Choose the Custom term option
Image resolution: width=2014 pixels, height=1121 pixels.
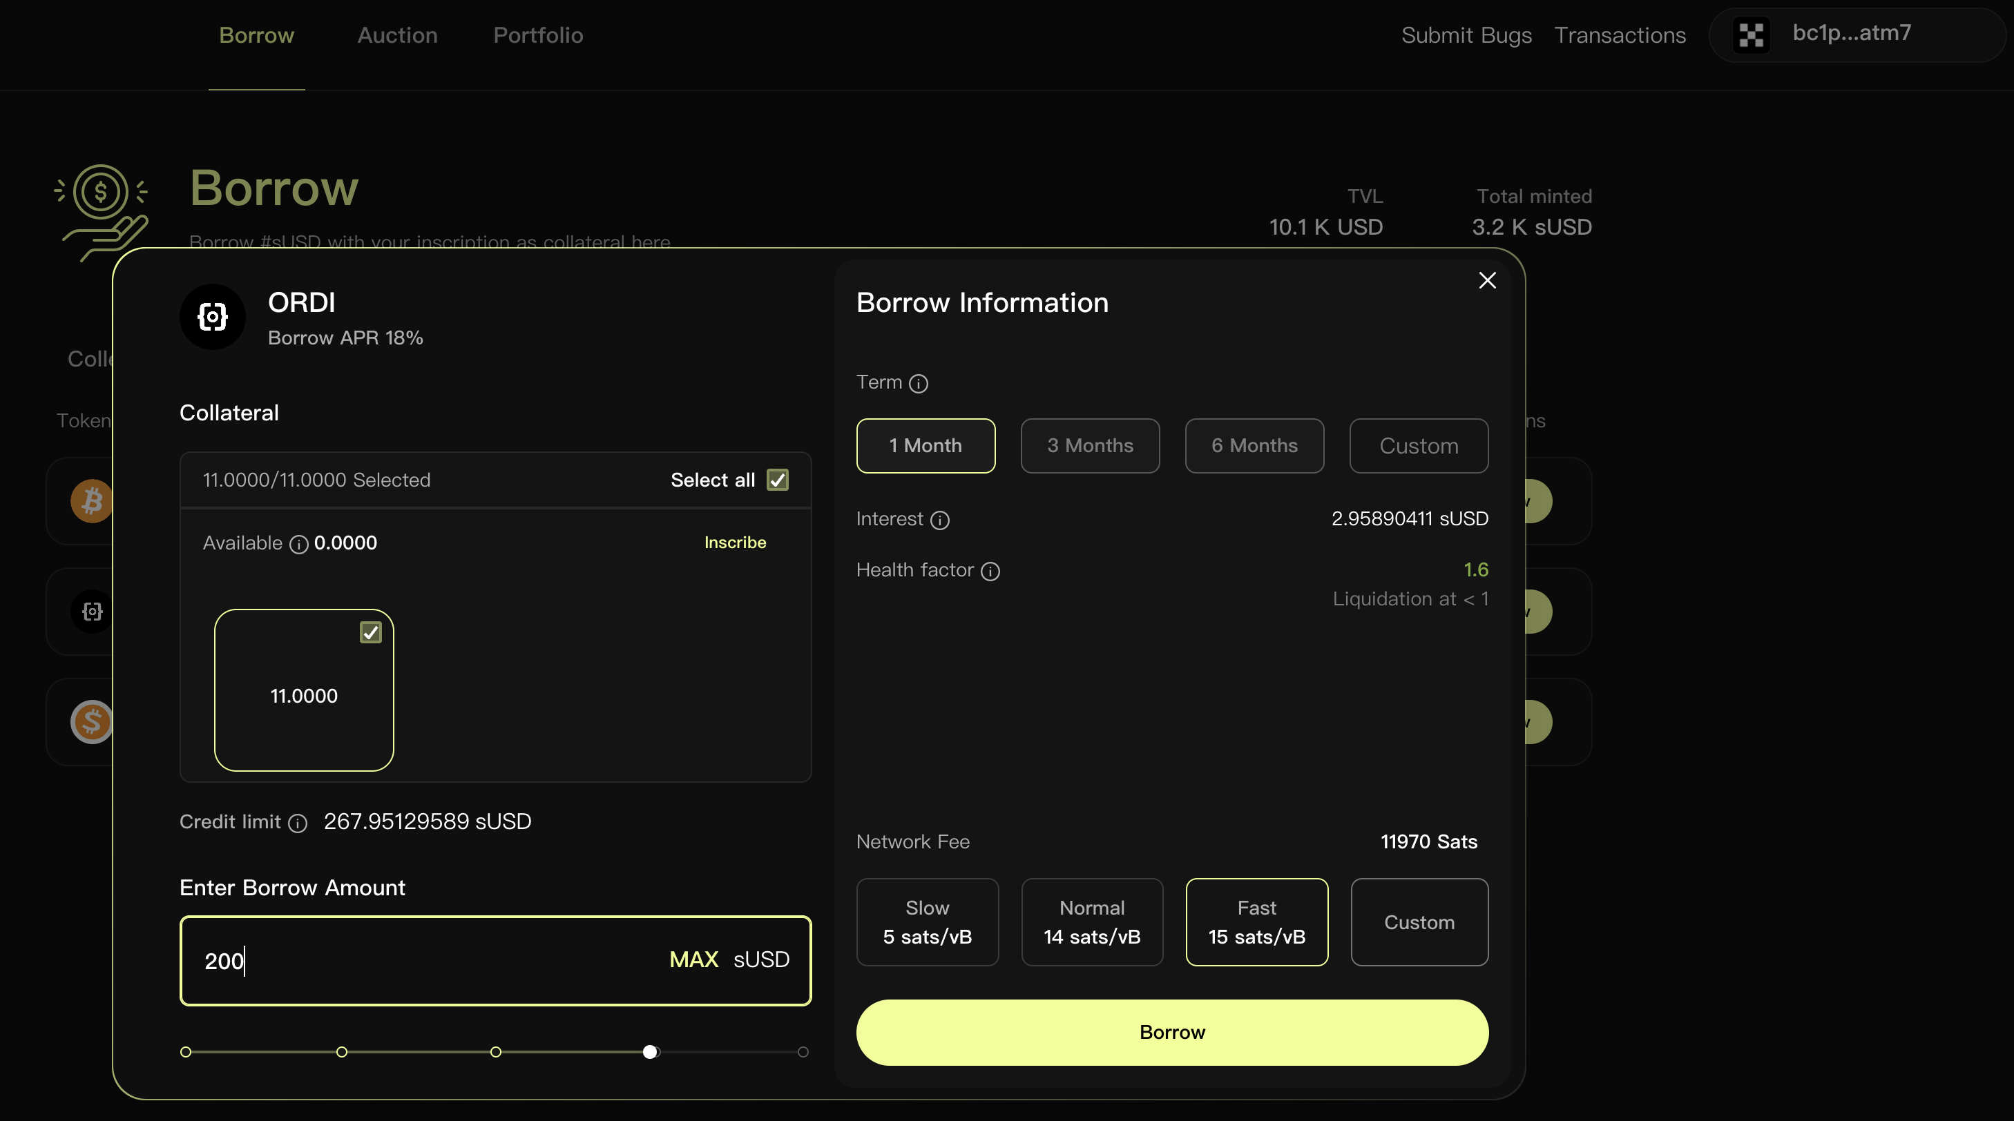click(1418, 446)
